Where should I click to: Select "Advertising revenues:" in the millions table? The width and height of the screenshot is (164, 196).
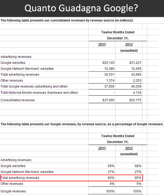click(16, 57)
